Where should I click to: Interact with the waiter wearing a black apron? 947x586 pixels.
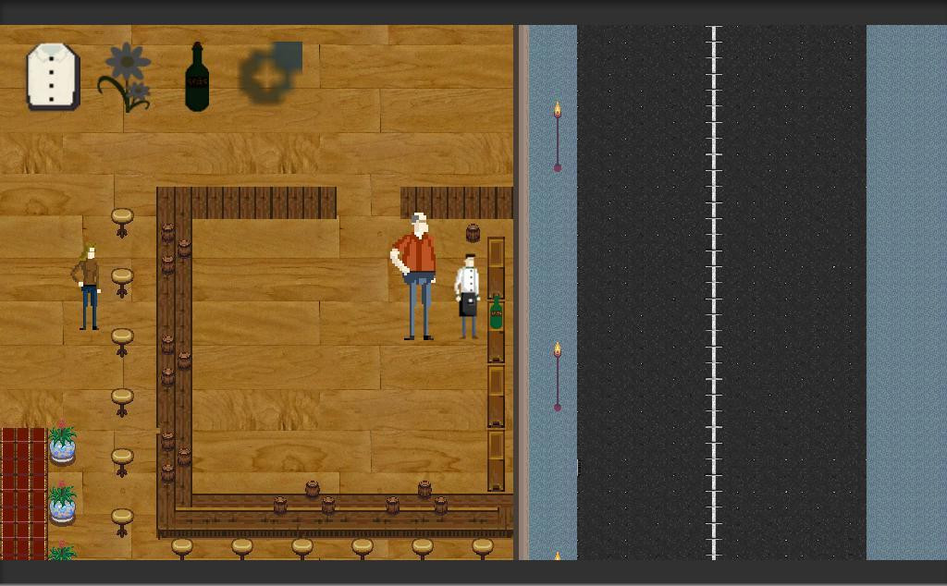pyautogui.click(x=467, y=297)
